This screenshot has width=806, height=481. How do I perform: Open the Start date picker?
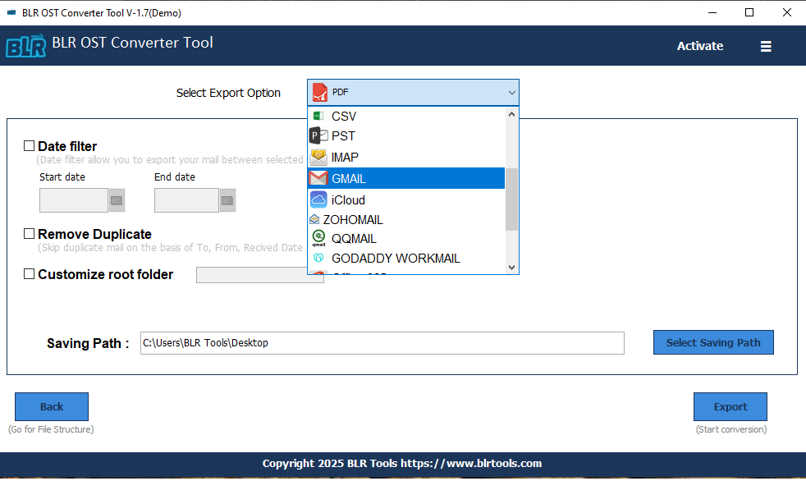pyautogui.click(x=115, y=199)
